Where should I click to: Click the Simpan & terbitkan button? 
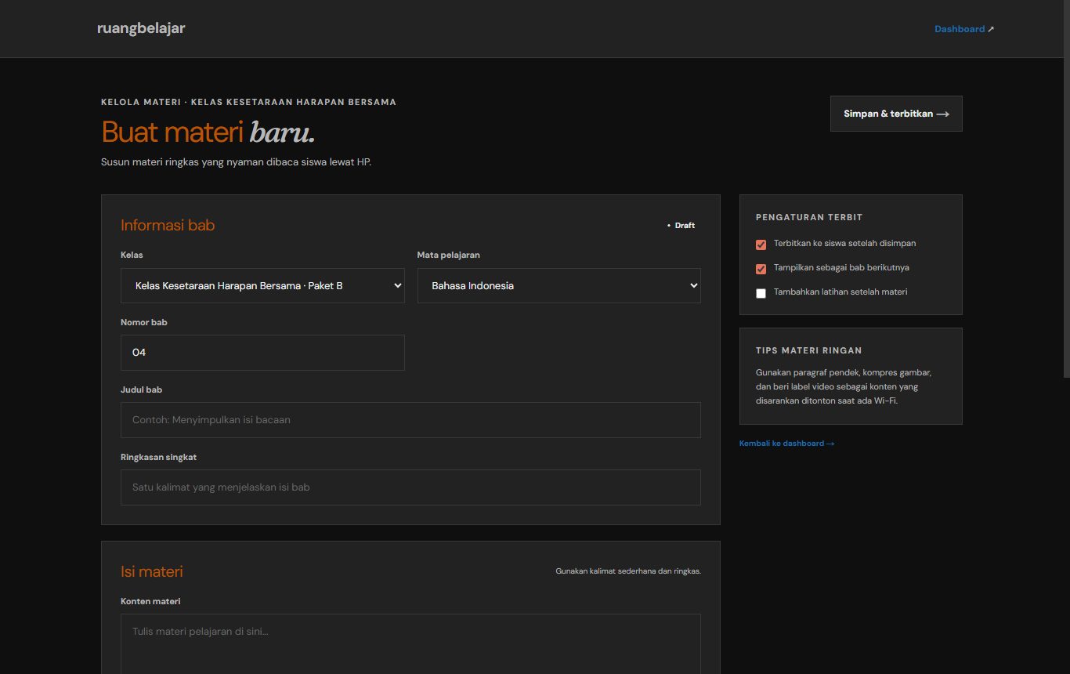click(896, 114)
